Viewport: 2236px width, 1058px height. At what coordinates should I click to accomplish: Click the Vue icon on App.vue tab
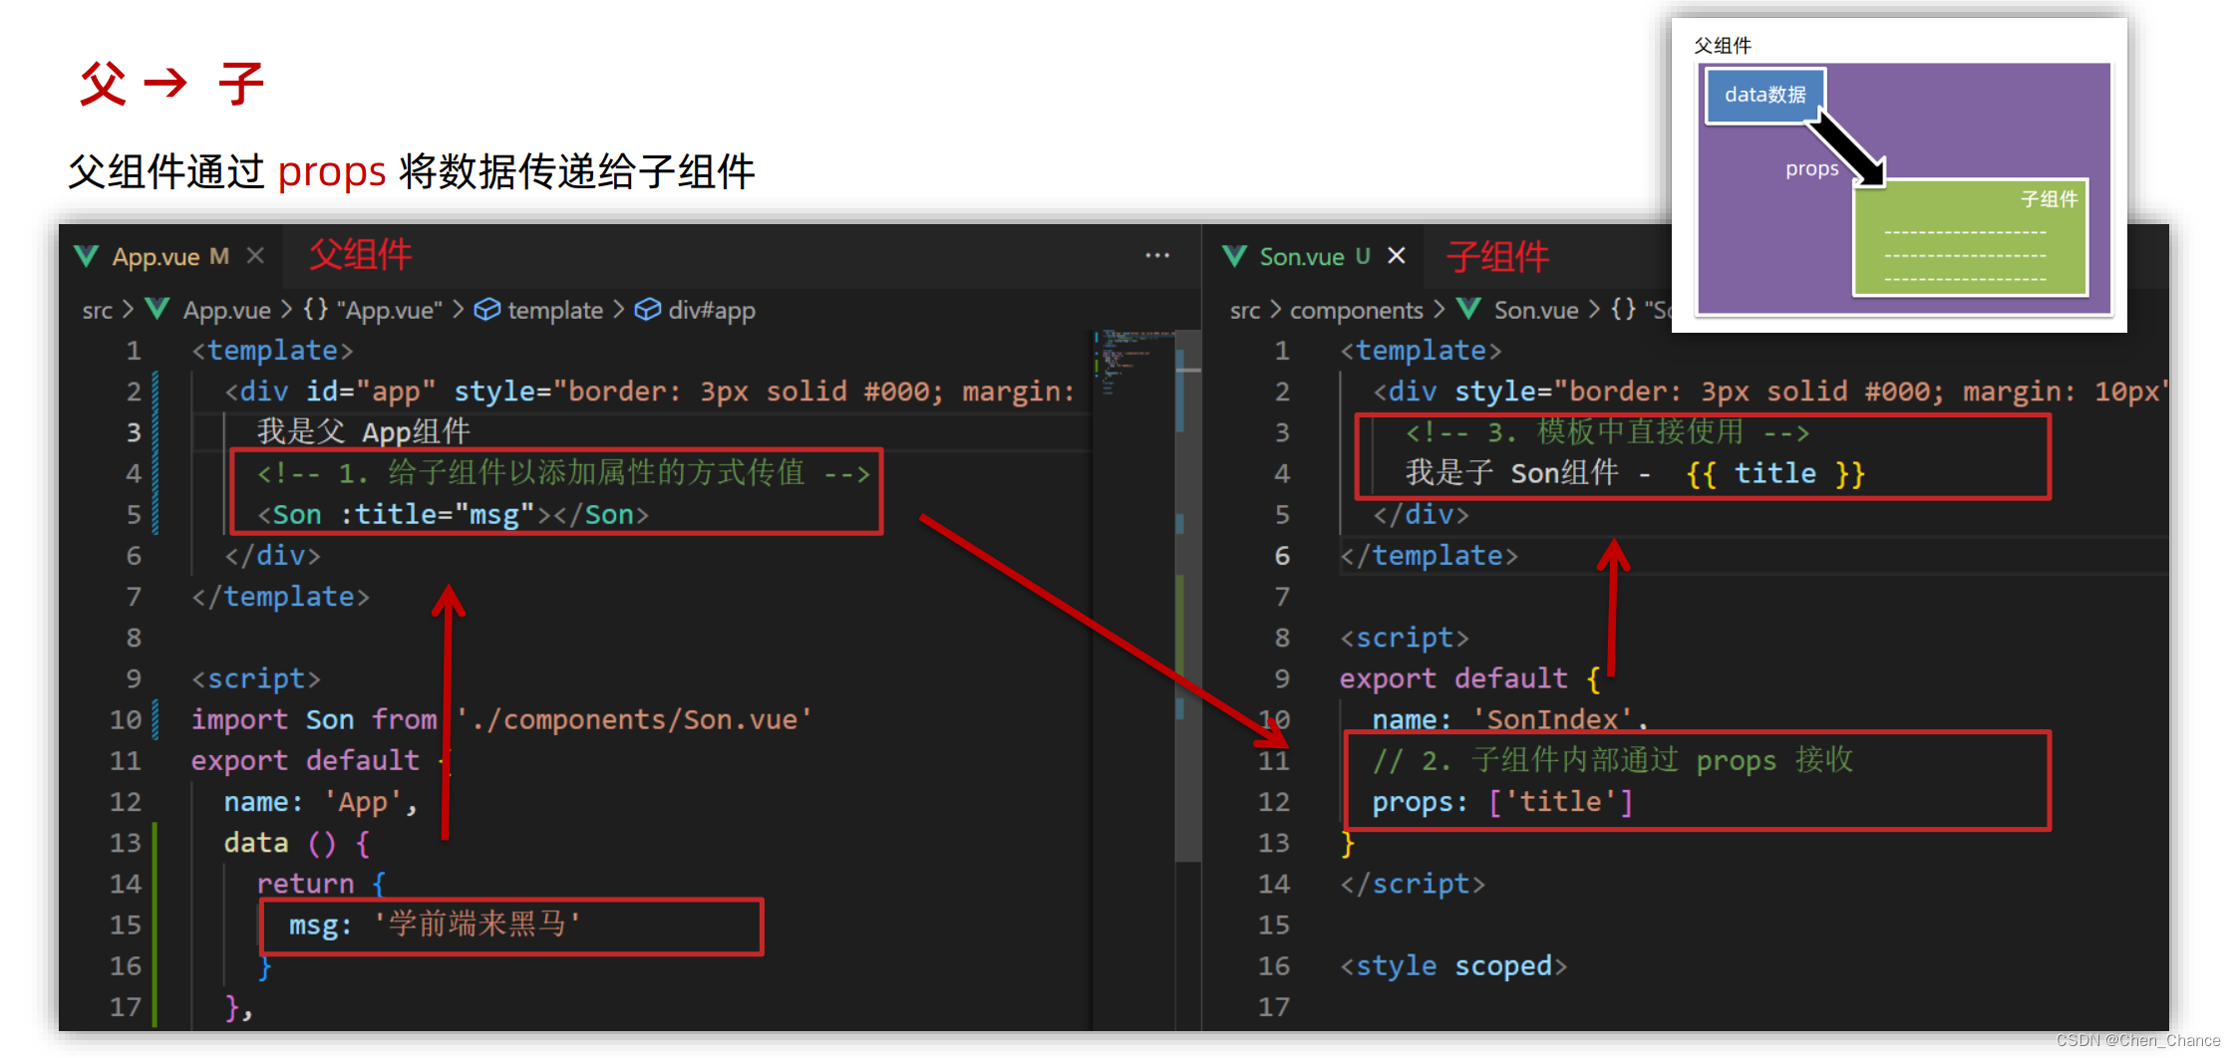(87, 257)
